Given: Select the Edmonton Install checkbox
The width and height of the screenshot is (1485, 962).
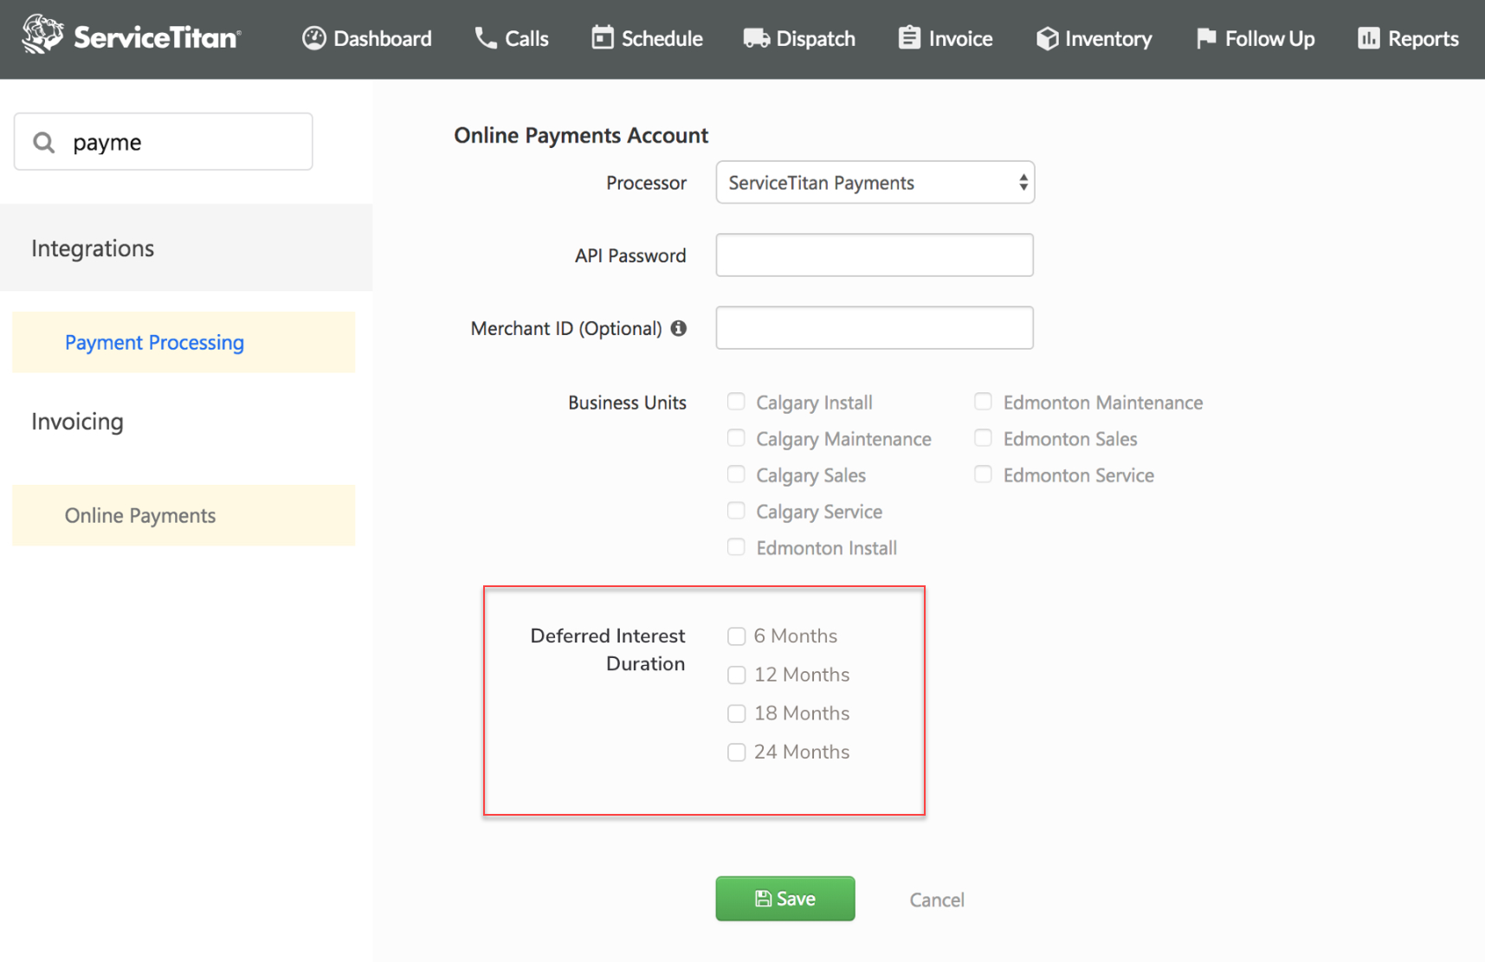Looking at the screenshot, I should pos(736,547).
